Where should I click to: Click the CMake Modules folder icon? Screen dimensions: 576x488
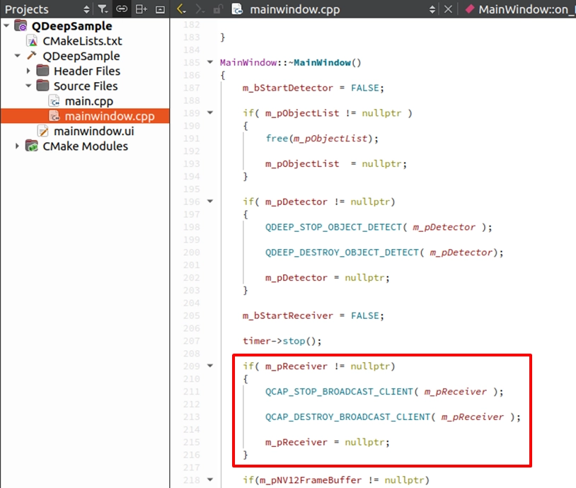coord(32,146)
